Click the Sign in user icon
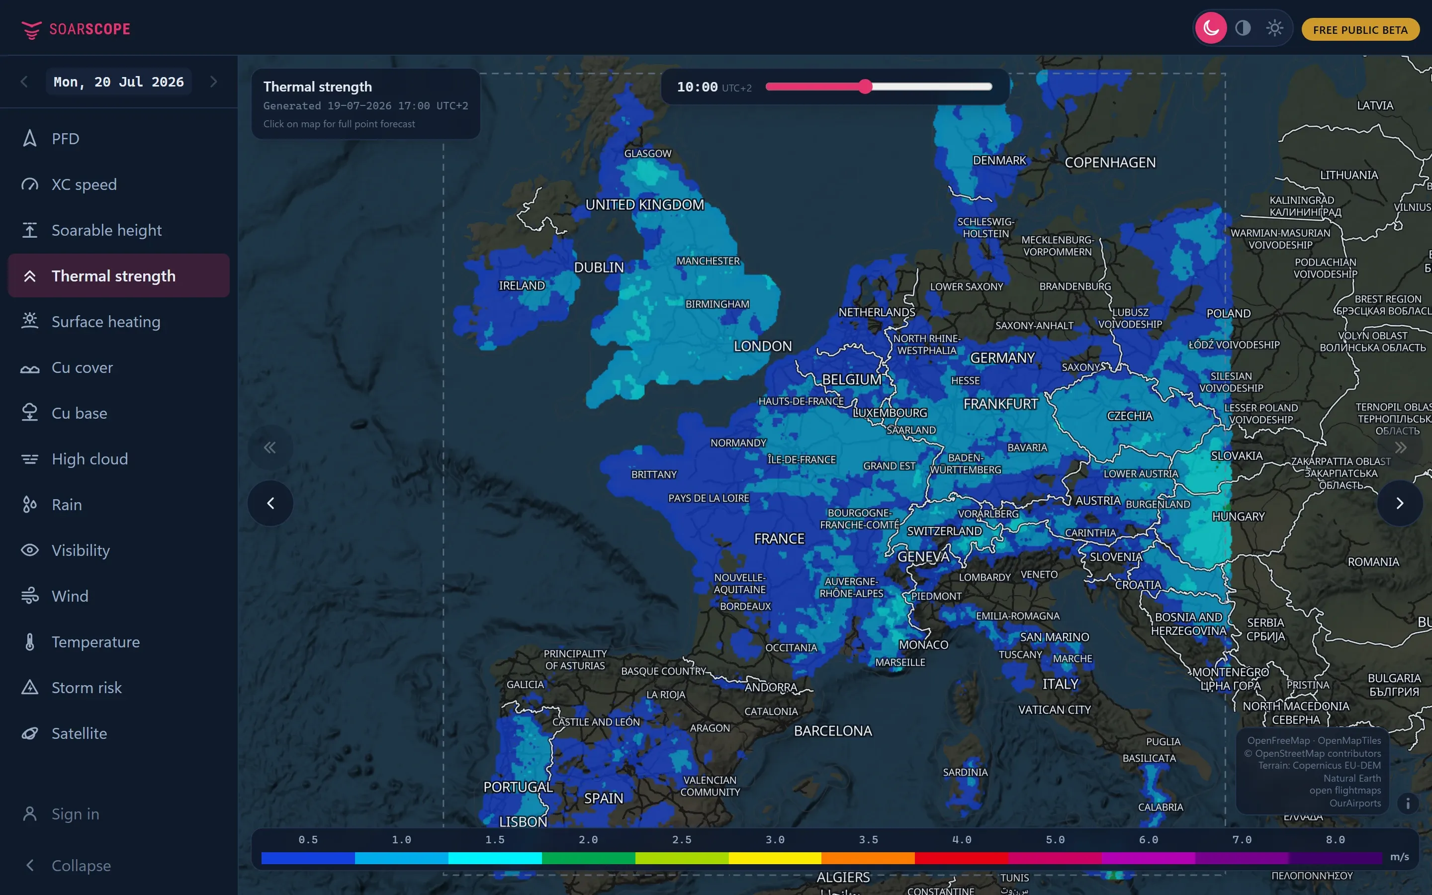Screen dimensions: 1432x895 tap(30, 814)
